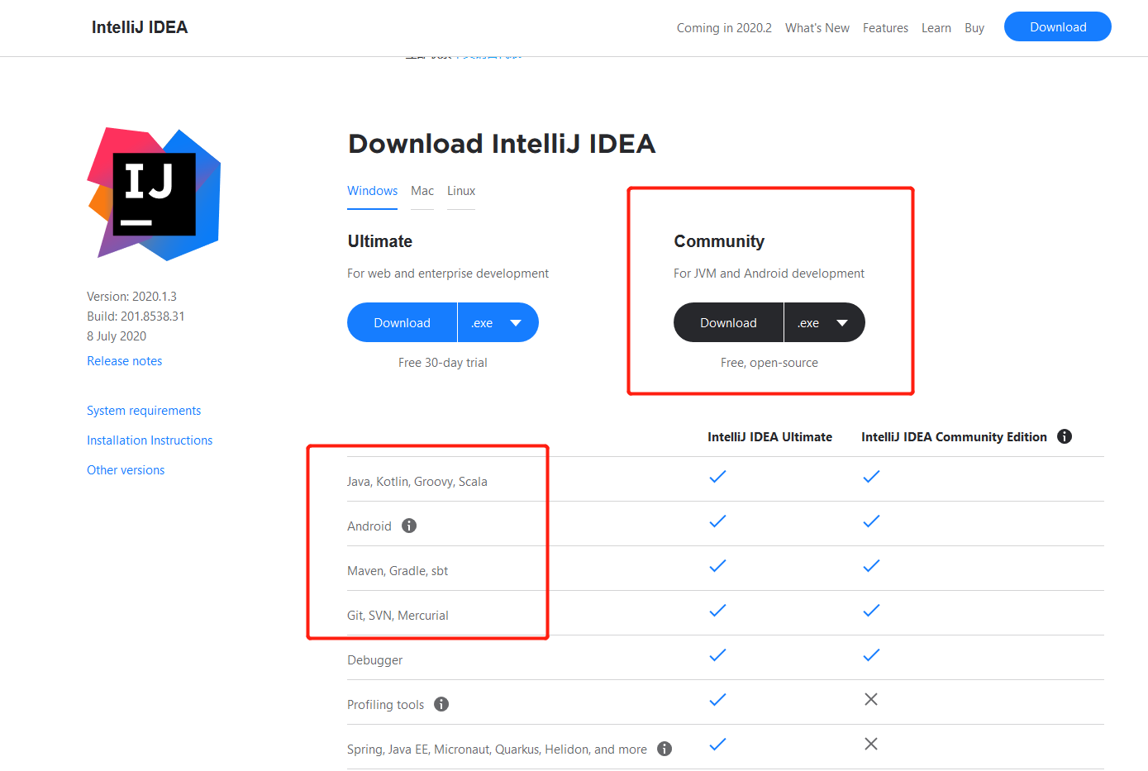Select the Linux platform tab
The width and height of the screenshot is (1148, 771).
coord(461,191)
